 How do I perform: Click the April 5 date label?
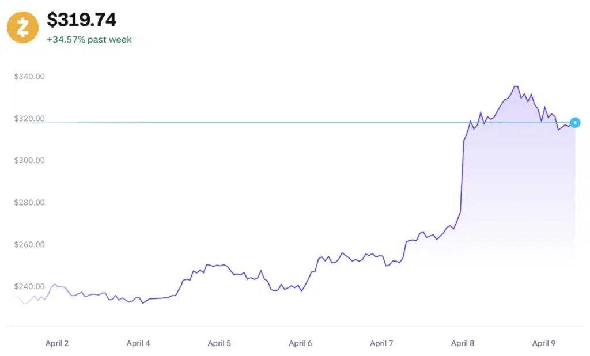click(220, 343)
